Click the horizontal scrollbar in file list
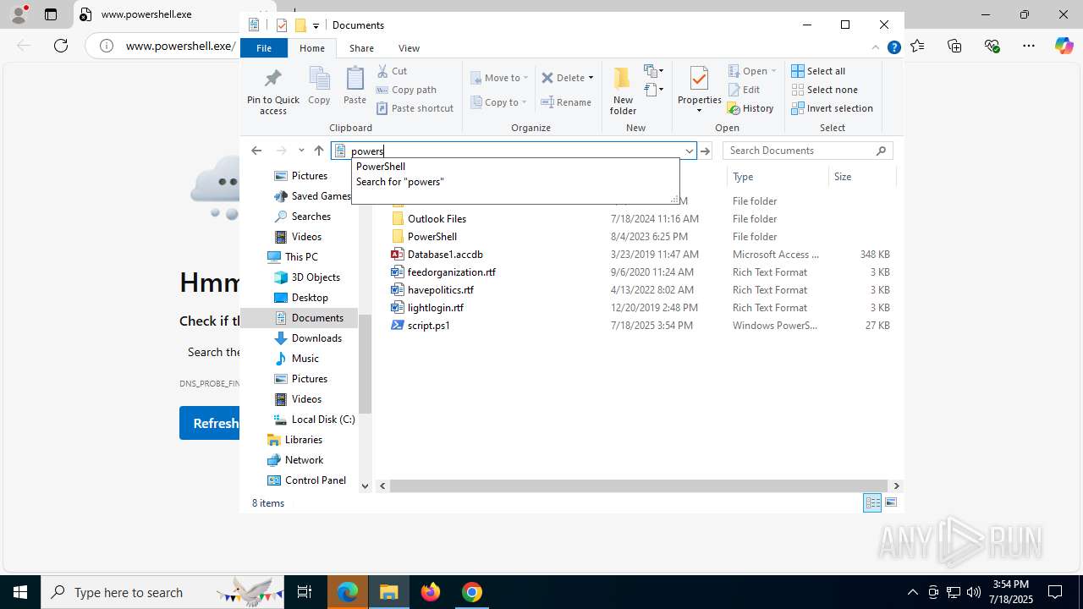The image size is (1083, 609). point(639,486)
